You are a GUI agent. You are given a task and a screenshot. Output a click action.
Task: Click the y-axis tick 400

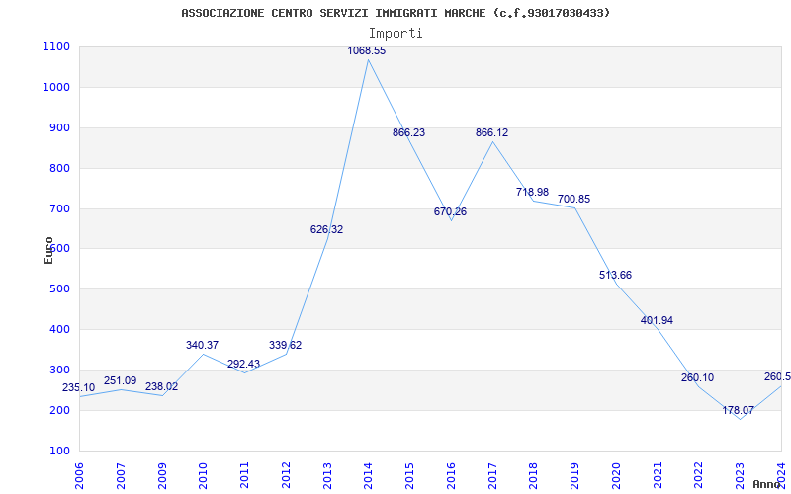[x=59, y=329]
